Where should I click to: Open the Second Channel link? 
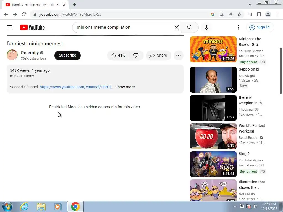(x=76, y=87)
